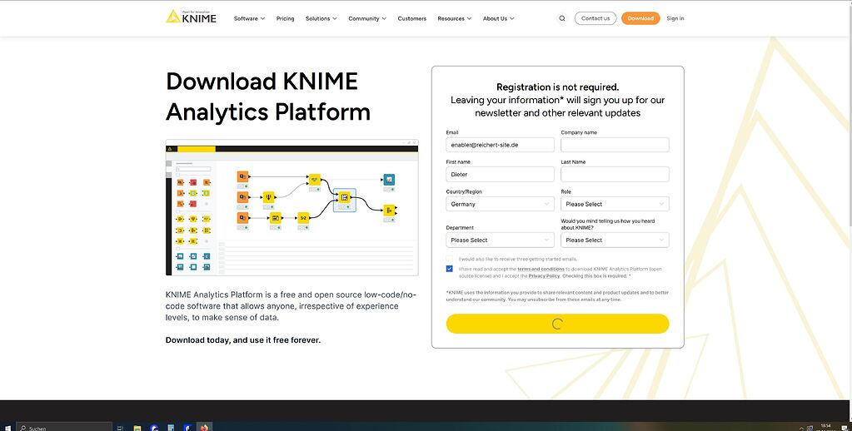Enable the getting started emails checkbox

[x=450, y=259]
